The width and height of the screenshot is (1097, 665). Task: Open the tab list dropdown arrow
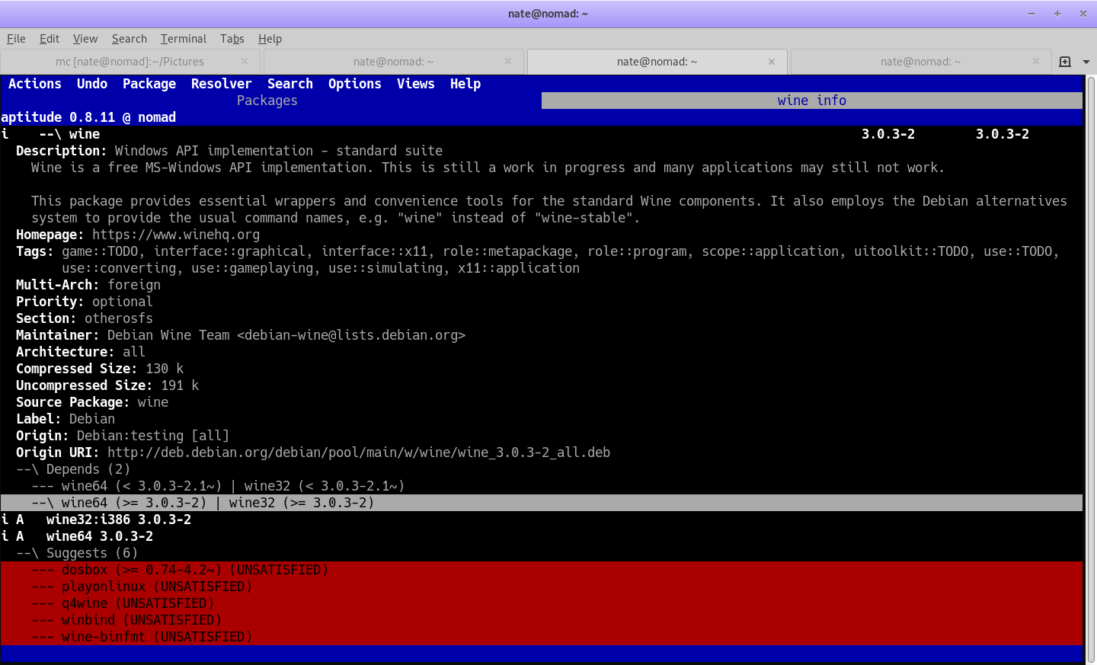coord(1086,62)
